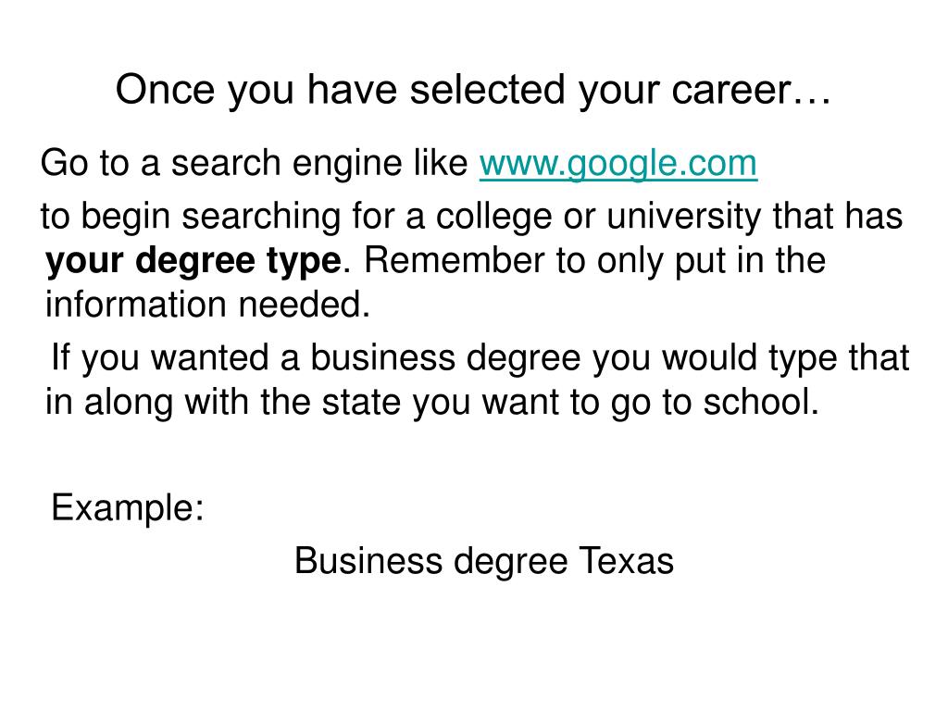Click the word 'Once' in the slide title

pos(165,90)
